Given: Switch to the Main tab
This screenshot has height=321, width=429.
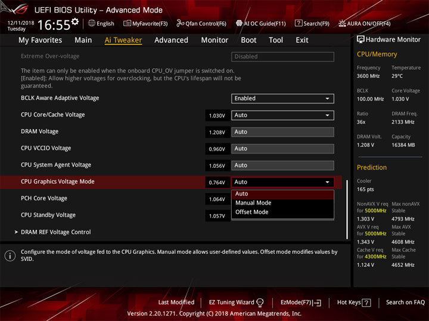Looking at the screenshot, I should [x=83, y=40].
